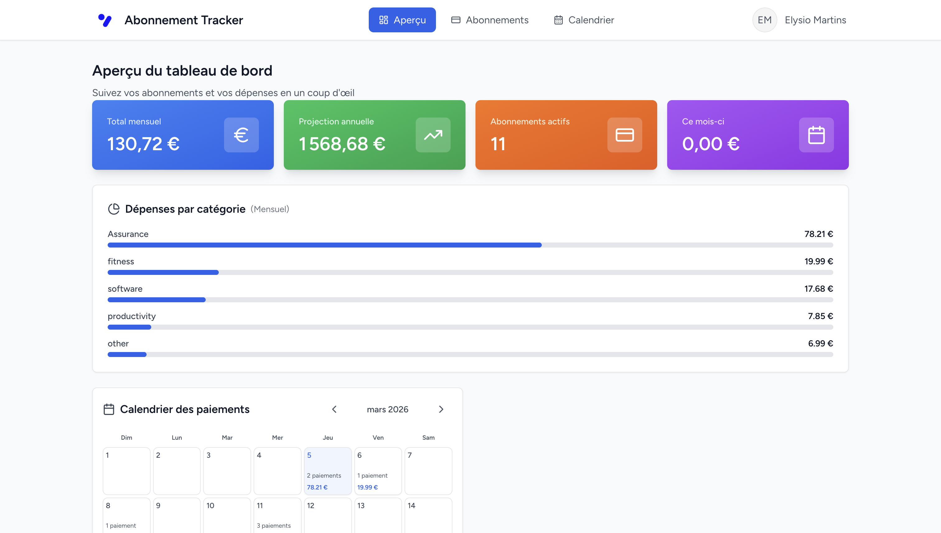Click the Abonnement Tracker logo icon

pos(105,20)
